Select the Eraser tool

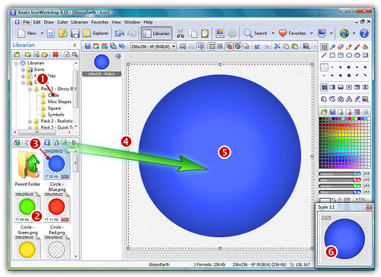[340, 47]
